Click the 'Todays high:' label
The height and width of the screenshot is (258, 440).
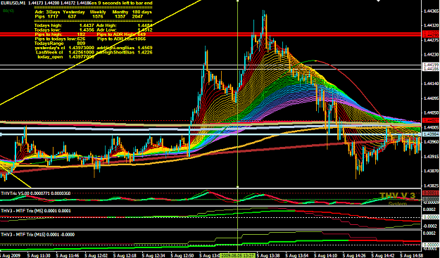[49, 25]
